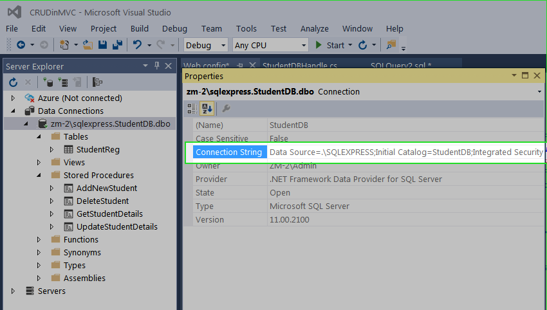This screenshot has height=310, width=547.
Task: Close the Server Explorer panel
Action: coord(168,66)
